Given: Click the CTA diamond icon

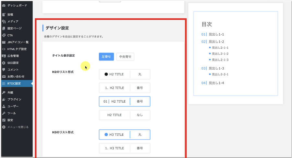Looking at the screenshot, I should point(4,35).
